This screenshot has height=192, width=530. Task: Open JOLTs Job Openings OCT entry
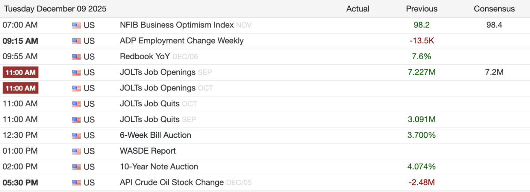(x=158, y=88)
